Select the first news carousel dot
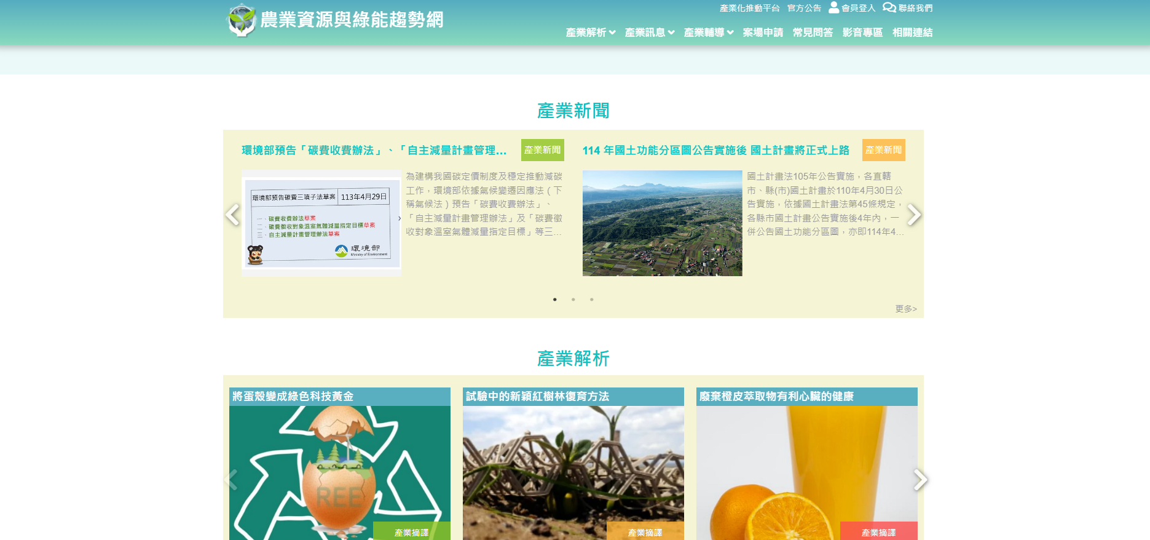This screenshot has height=540, width=1150. pyautogui.click(x=555, y=300)
